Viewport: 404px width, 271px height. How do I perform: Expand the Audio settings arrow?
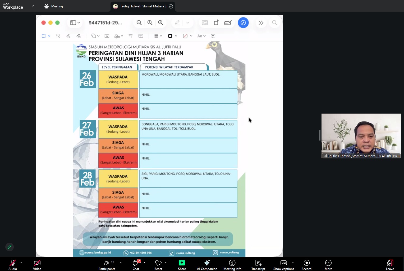(21, 263)
